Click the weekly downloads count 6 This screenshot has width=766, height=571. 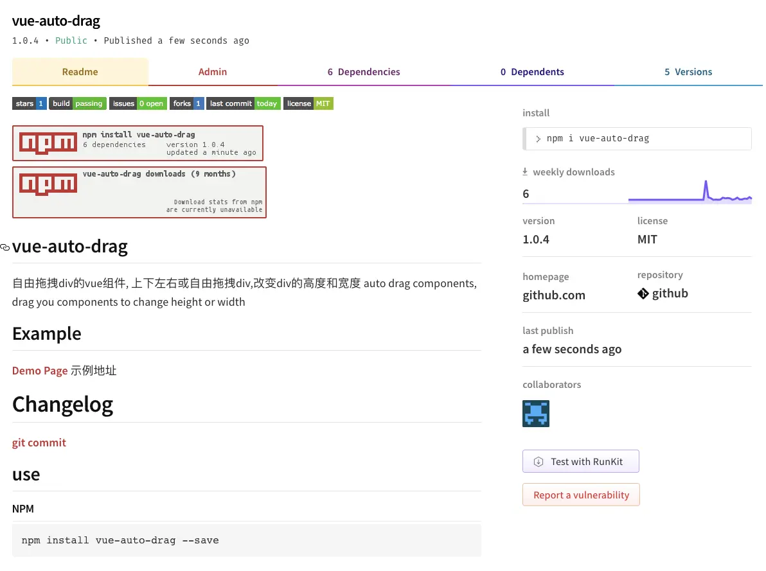pyautogui.click(x=526, y=194)
